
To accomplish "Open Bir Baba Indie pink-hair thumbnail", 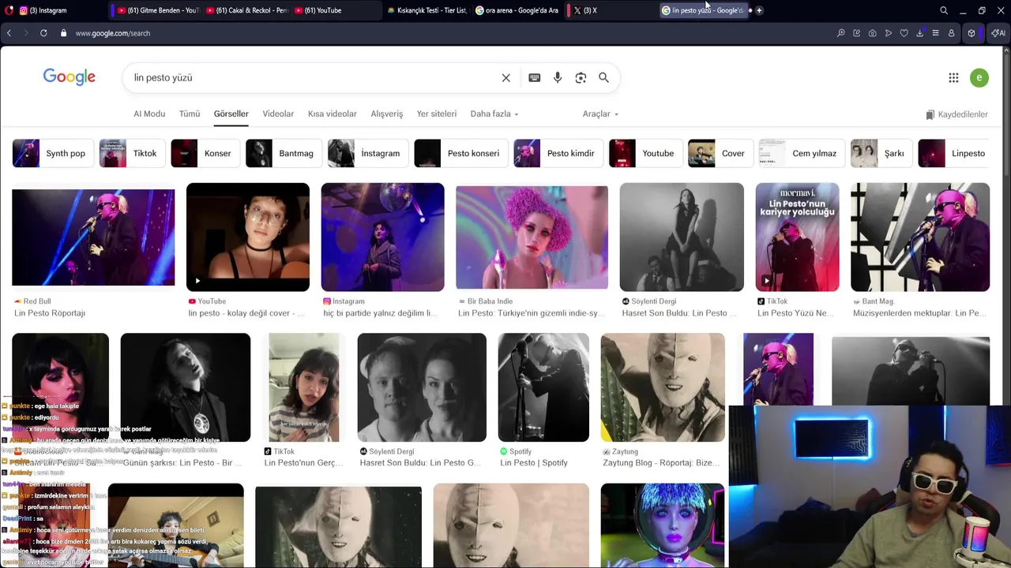I will (532, 237).
